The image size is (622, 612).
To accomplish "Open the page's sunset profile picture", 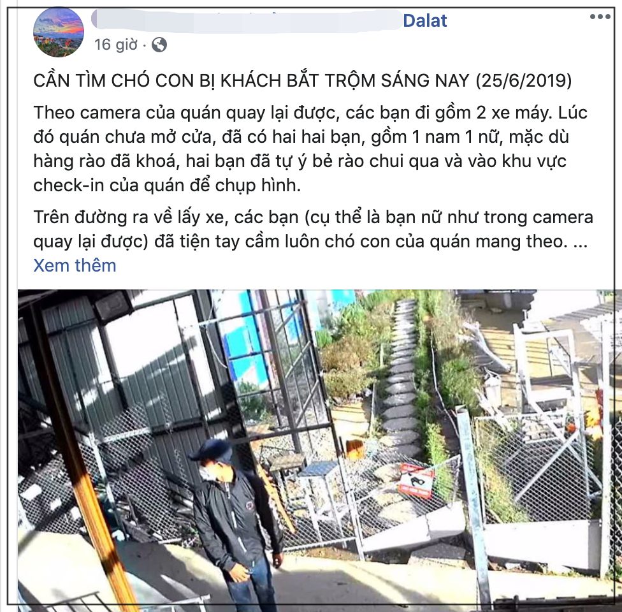I will [x=59, y=32].
